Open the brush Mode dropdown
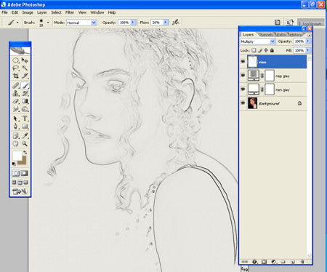Image resolution: width=327 pixels, height=272 pixels. click(x=94, y=23)
